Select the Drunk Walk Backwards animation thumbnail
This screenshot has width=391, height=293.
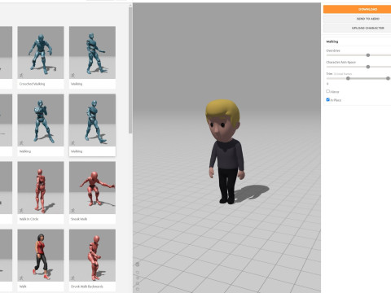point(92,256)
